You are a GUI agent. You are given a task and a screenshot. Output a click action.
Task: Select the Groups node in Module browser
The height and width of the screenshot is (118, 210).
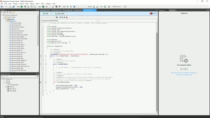[x=8, y=81]
